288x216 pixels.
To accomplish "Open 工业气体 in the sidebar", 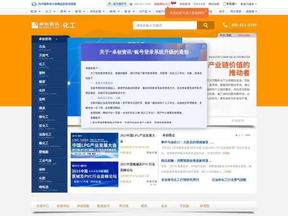I will [x=49, y=162].
